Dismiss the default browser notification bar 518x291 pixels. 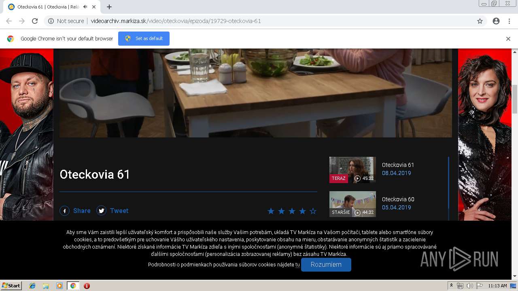[x=508, y=39]
